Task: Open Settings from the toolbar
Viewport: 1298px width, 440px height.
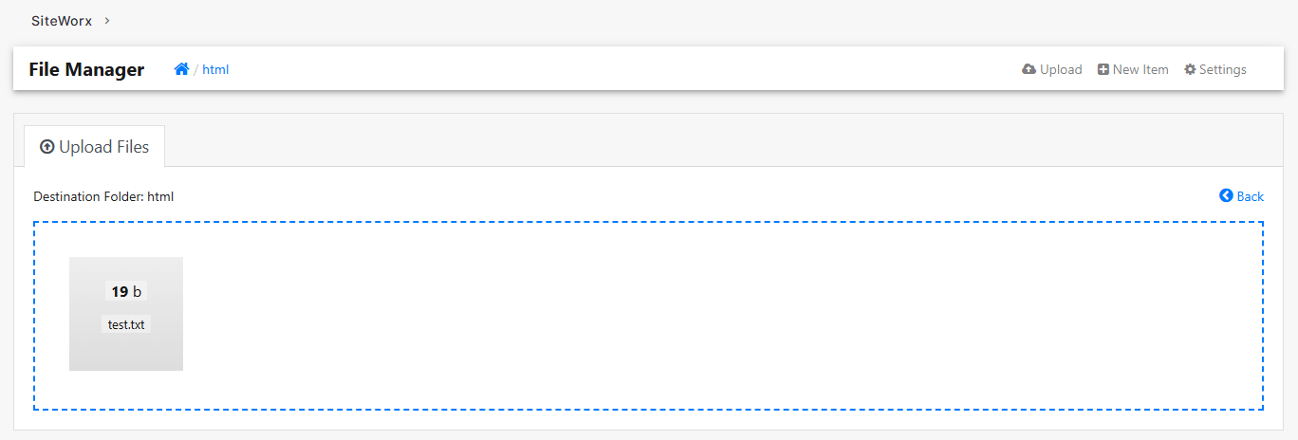Action: click(x=1223, y=69)
